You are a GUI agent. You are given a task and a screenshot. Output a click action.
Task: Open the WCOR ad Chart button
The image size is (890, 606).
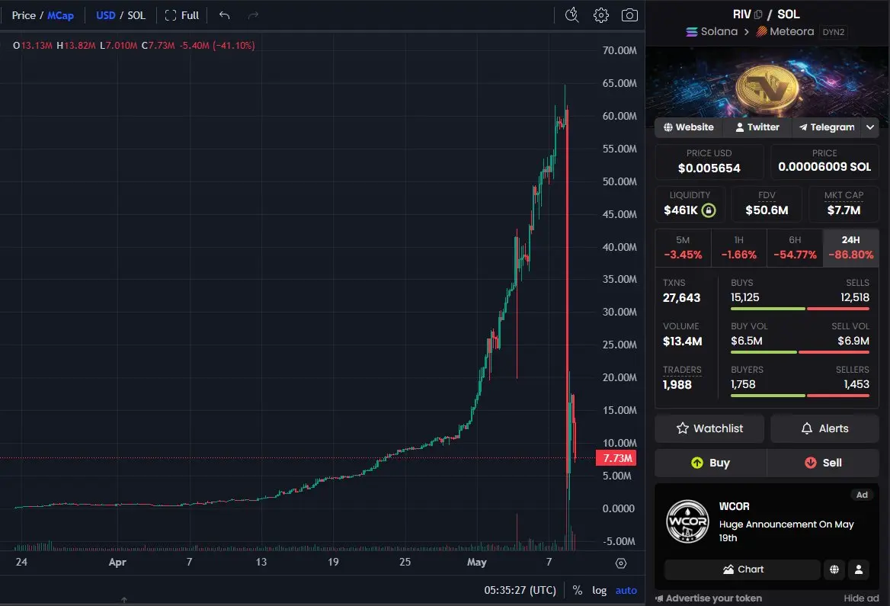pos(742,569)
